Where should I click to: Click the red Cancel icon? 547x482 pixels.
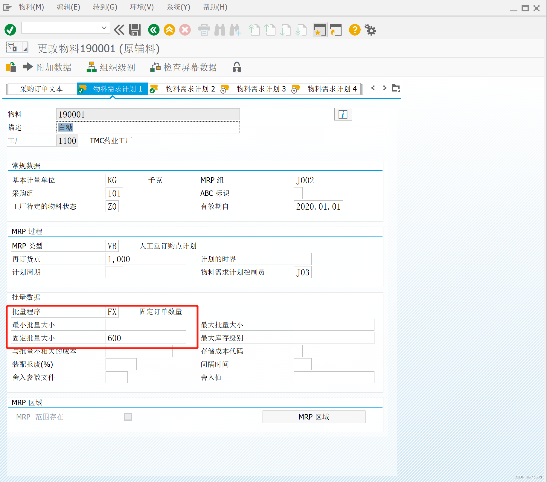(185, 30)
